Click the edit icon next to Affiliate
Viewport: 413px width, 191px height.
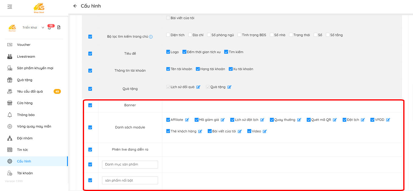187,120
